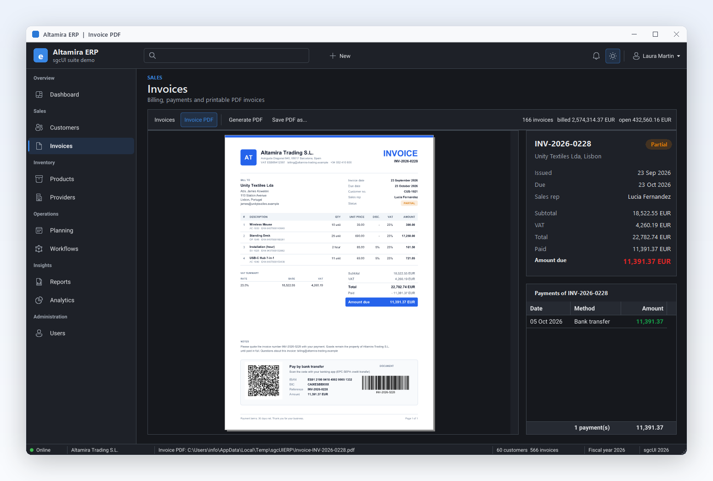Click the 166 invoices summary text
Screen dimensions: 713x481
[x=538, y=120]
